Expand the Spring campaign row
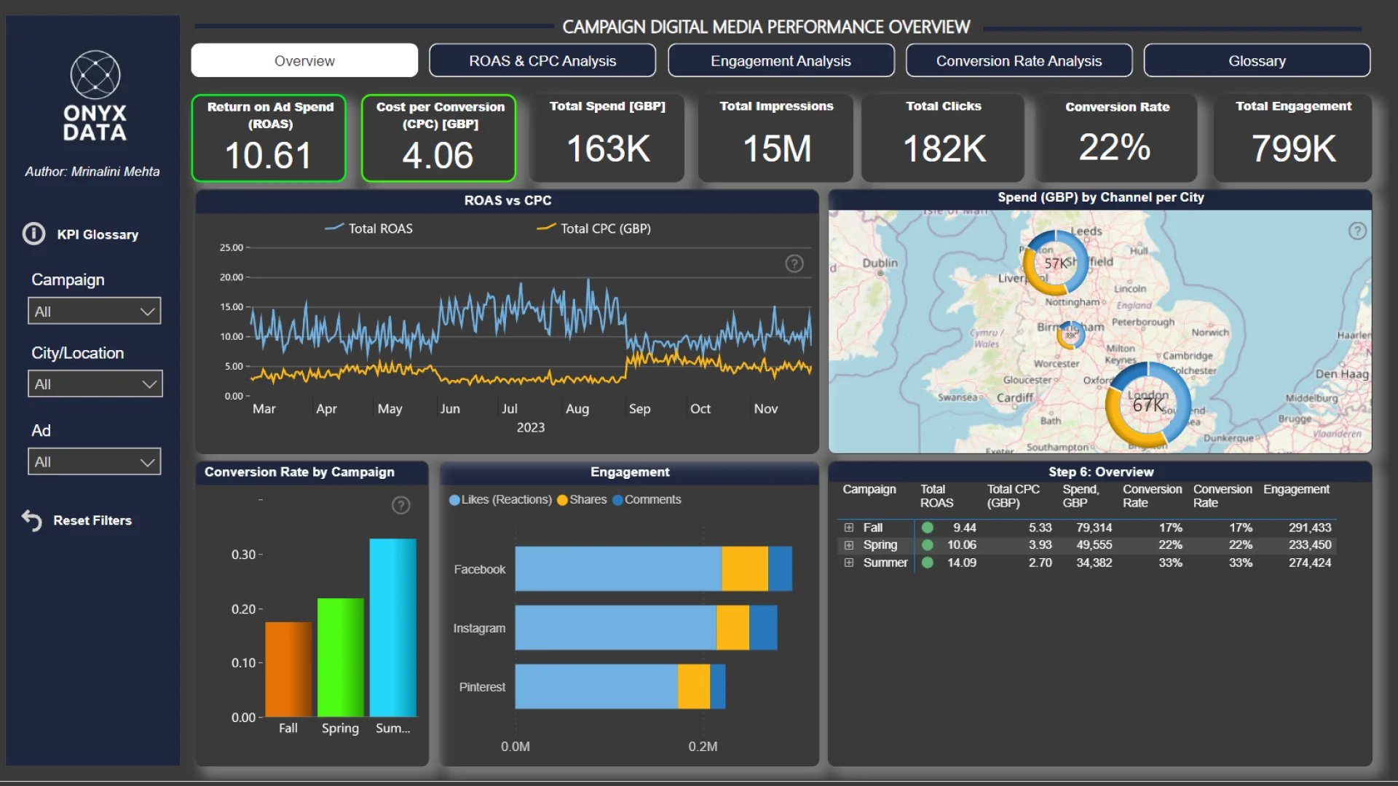1398x786 pixels. [848, 545]
